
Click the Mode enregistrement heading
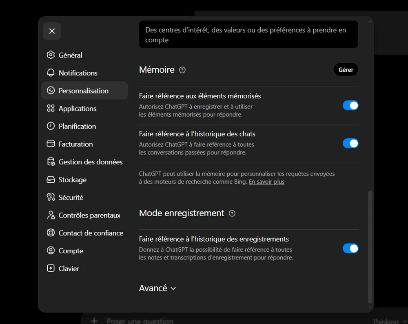pyautogui.click(x=182, y=213)
